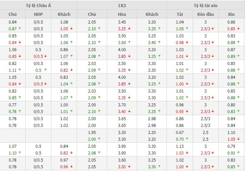245x171 pixels.
Task: Click the Hòa column header
Action: click(x=122, y=14)
